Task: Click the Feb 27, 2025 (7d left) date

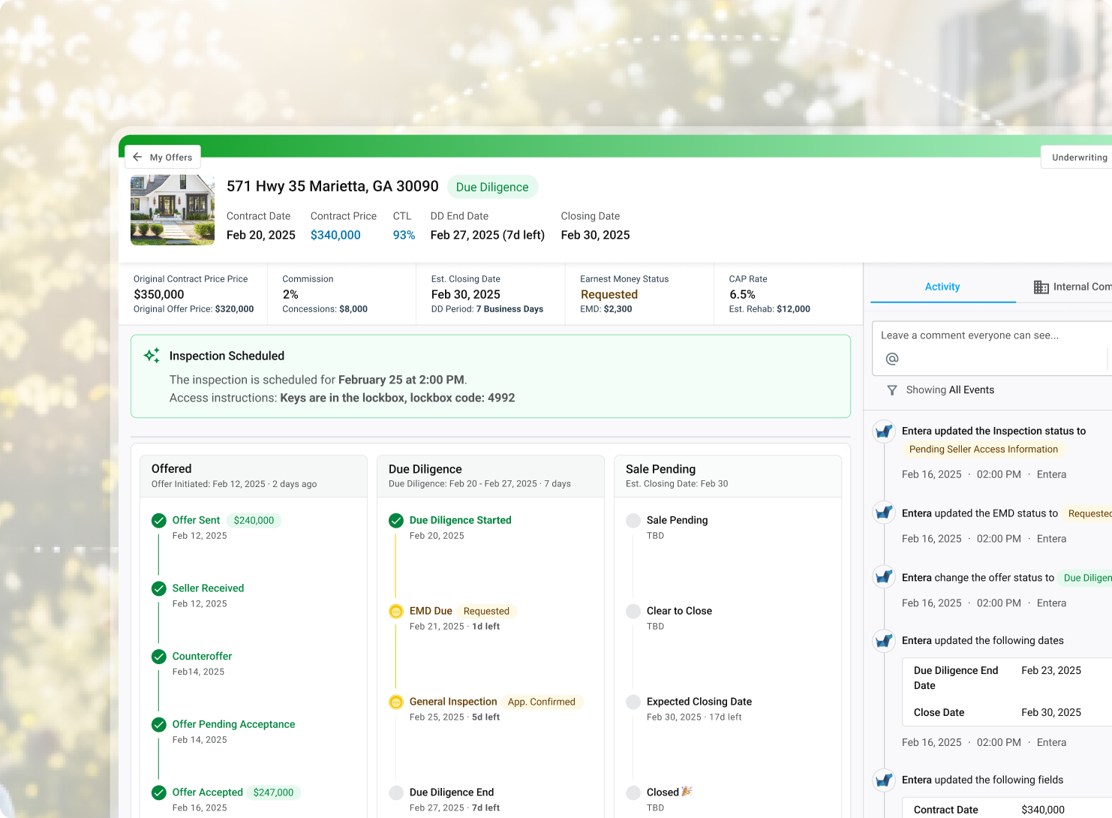Action: pos(488,235)
